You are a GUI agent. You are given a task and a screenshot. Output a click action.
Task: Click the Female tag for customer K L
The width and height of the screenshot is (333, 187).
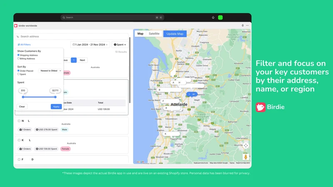(x=65, y=149)
